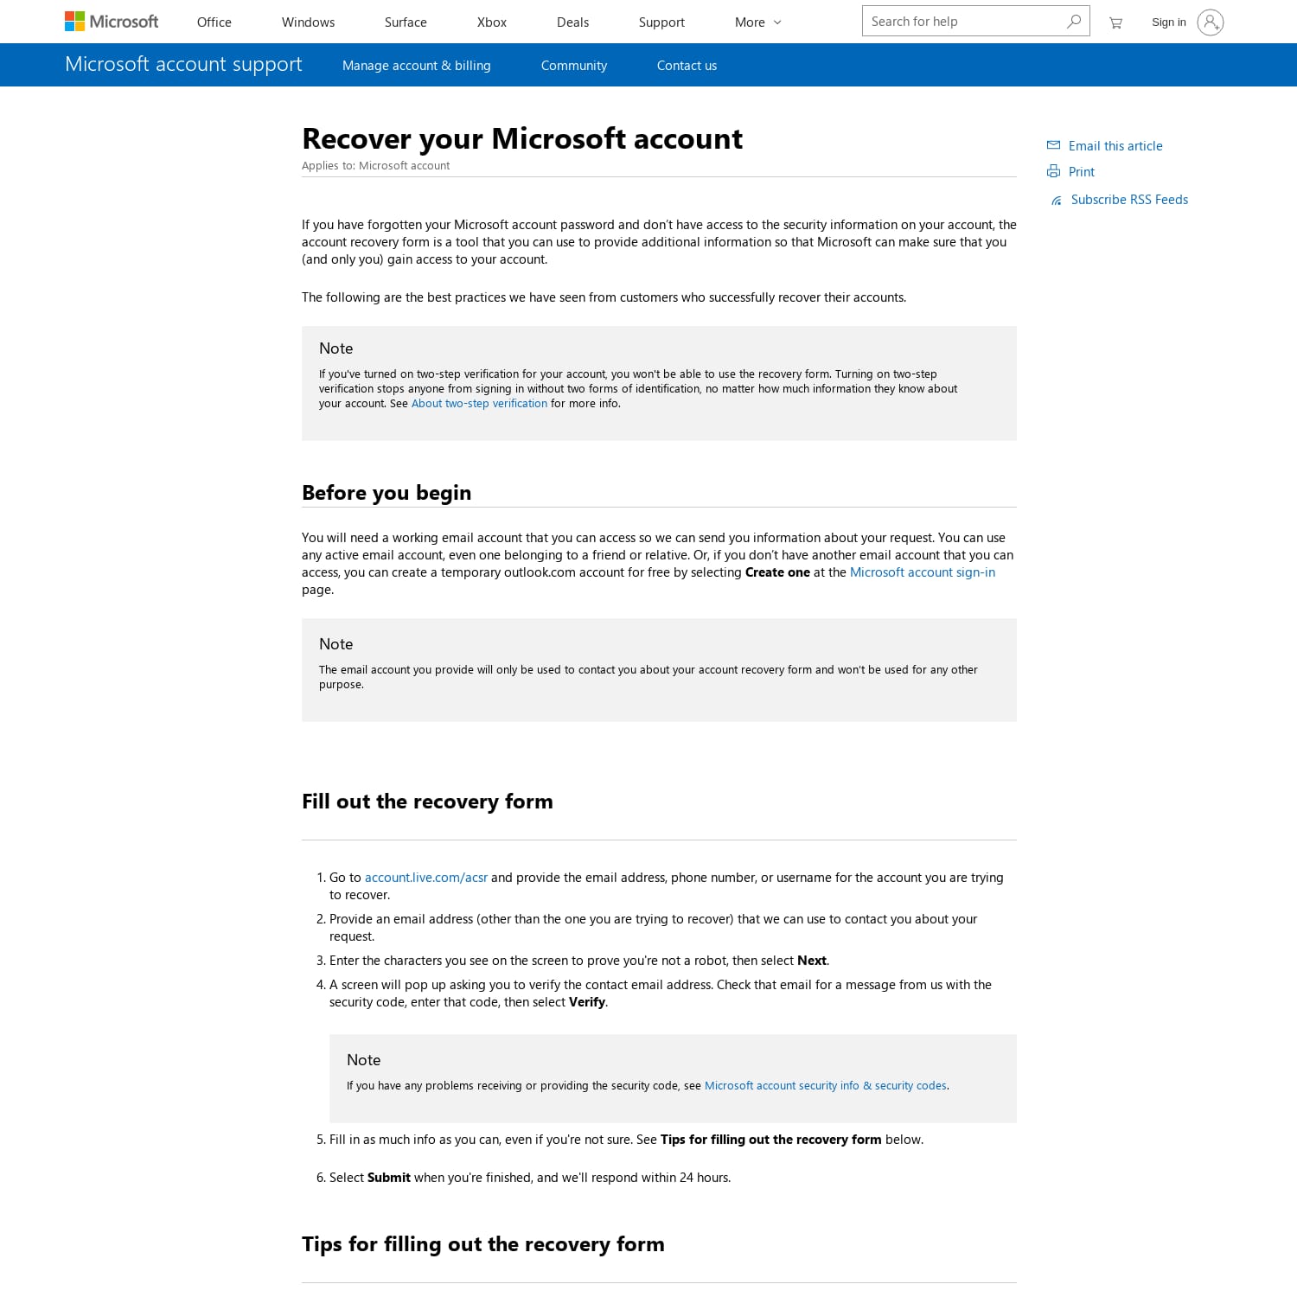
Task: Open About two-step verification link
Action: pyautogui.click(x=479, y=404)
